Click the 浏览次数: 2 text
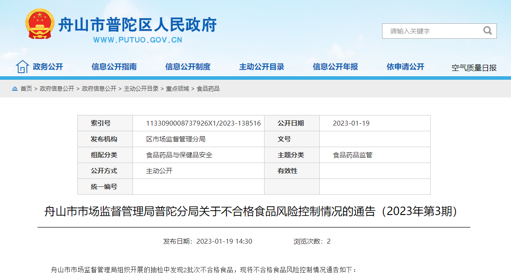 pyautogui.click(x=312, y=241)
